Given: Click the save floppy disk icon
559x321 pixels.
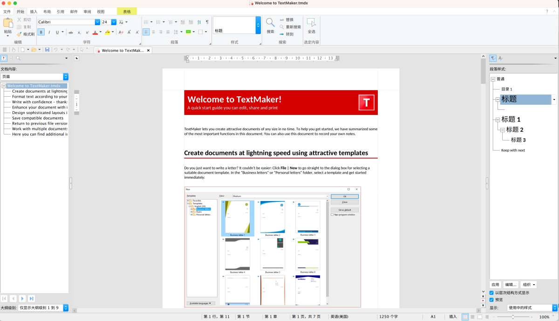Looking at the screenshot, I should (x=47, y=50).
